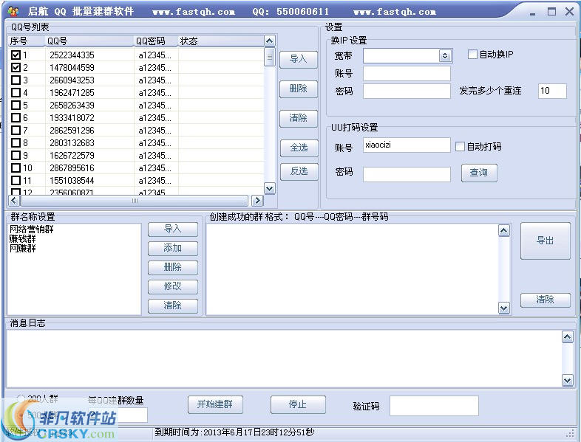Select group name 网络营销群
This screenshot has width=581, height=442.
click(32, 229)
